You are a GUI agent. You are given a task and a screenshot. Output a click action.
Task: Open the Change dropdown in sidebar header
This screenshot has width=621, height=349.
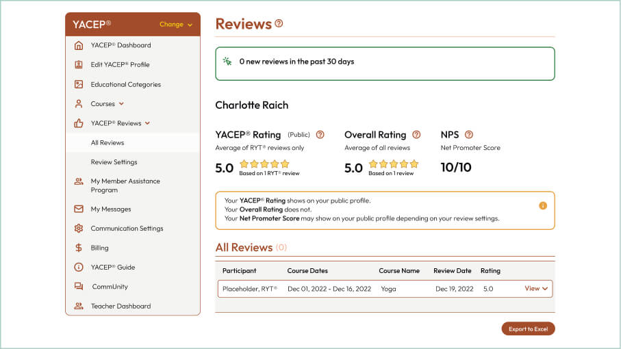point(176,25)
